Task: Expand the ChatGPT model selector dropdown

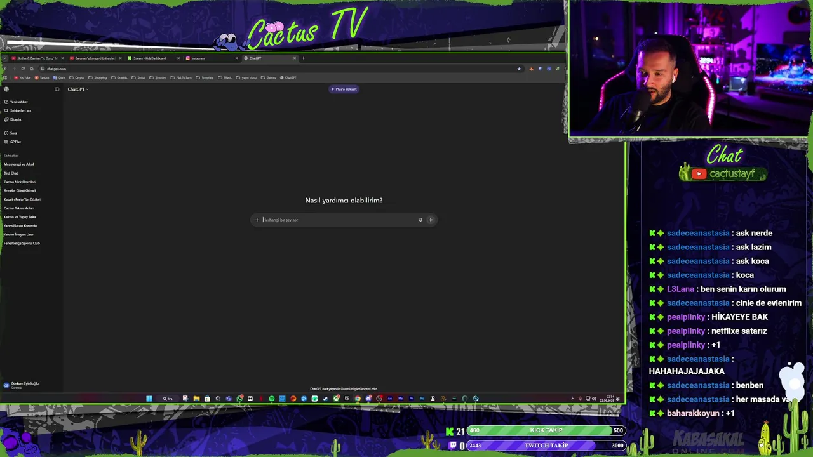Action: 78,89
